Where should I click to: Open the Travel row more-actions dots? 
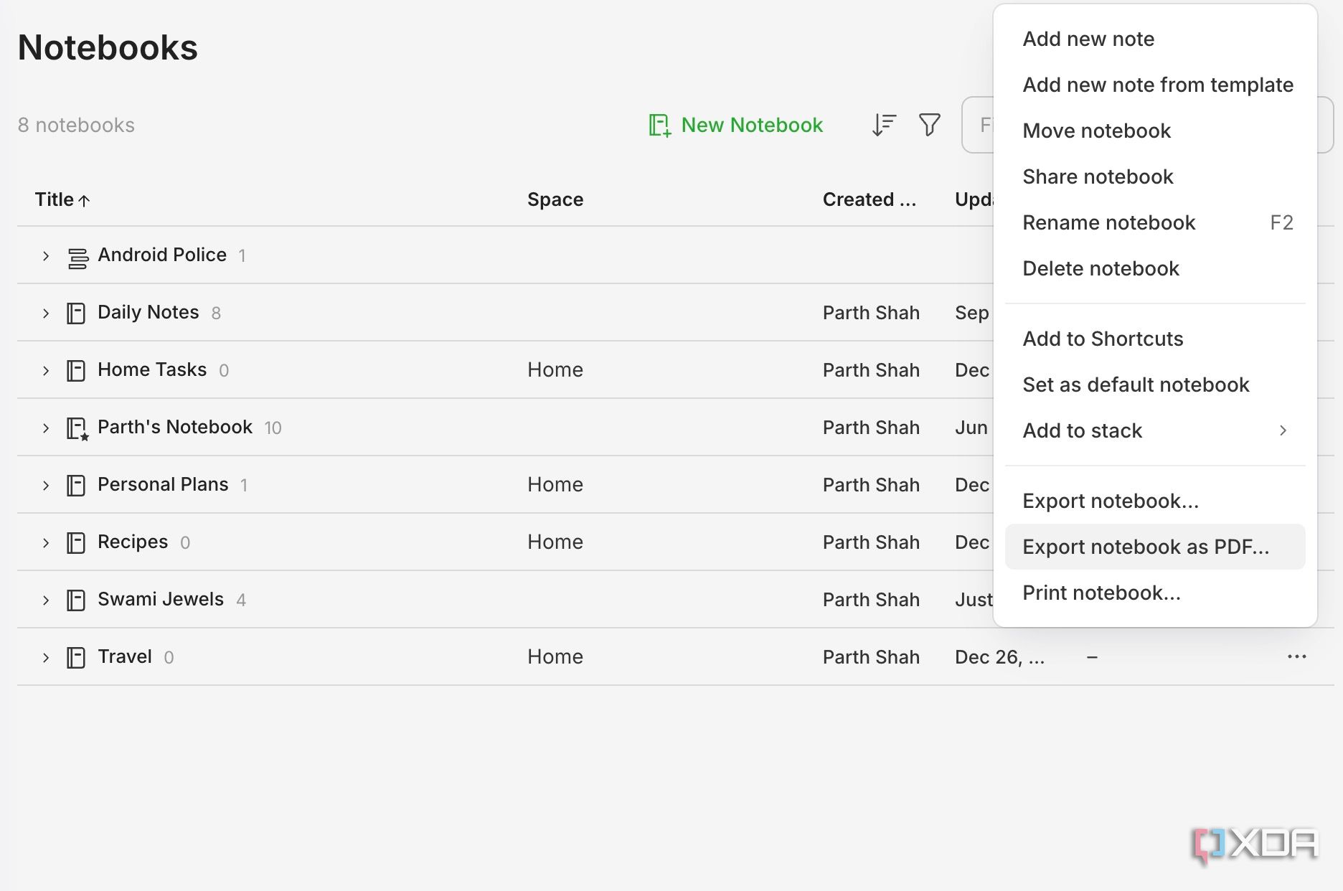[1296, 656]
